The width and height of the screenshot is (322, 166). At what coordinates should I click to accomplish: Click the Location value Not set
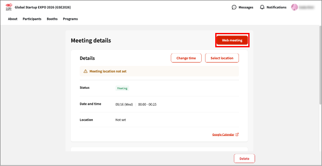(121, 120)
